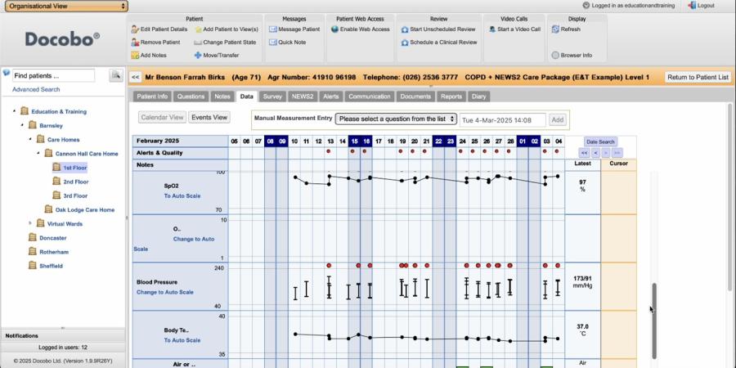Viewport: 736px width, 368px height.
Task: Click the day 22 column header
Action: (438, 141)
